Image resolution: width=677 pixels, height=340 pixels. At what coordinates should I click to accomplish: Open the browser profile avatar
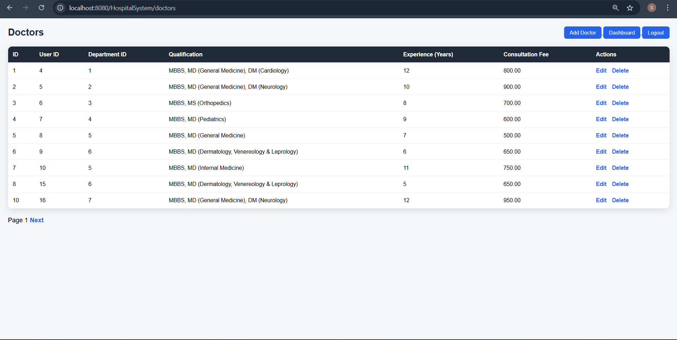(651, 8)
